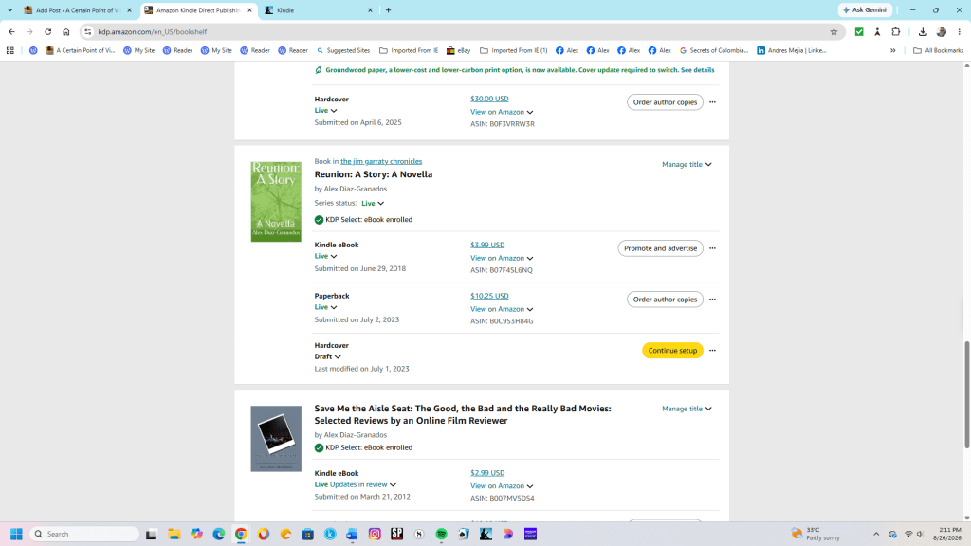Show hidden system tray icons
Image resolution: width=971 pixels, height=546 pixels.
point(875,534)
